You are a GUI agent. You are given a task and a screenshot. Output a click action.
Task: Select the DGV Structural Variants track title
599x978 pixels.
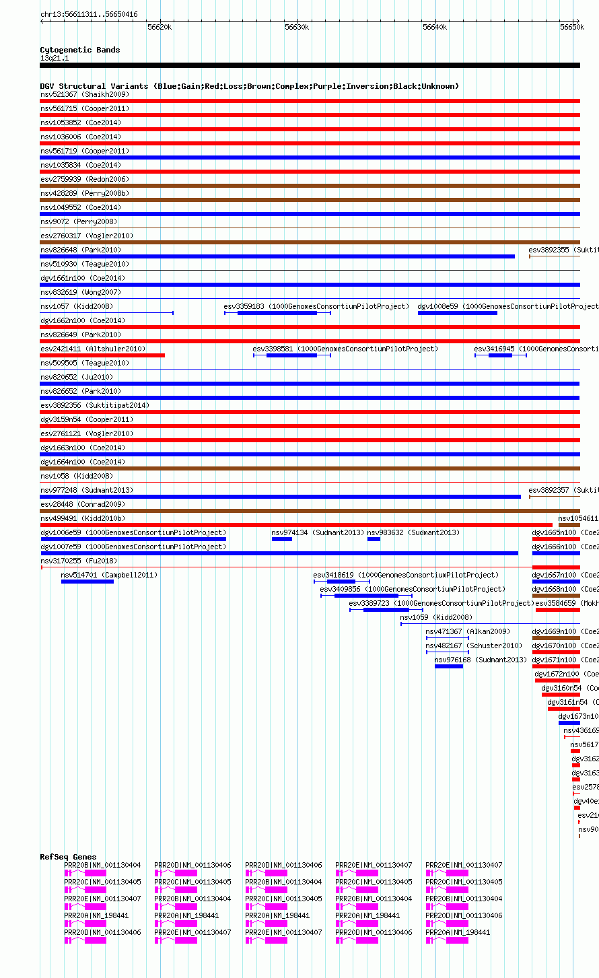[250, 86]
